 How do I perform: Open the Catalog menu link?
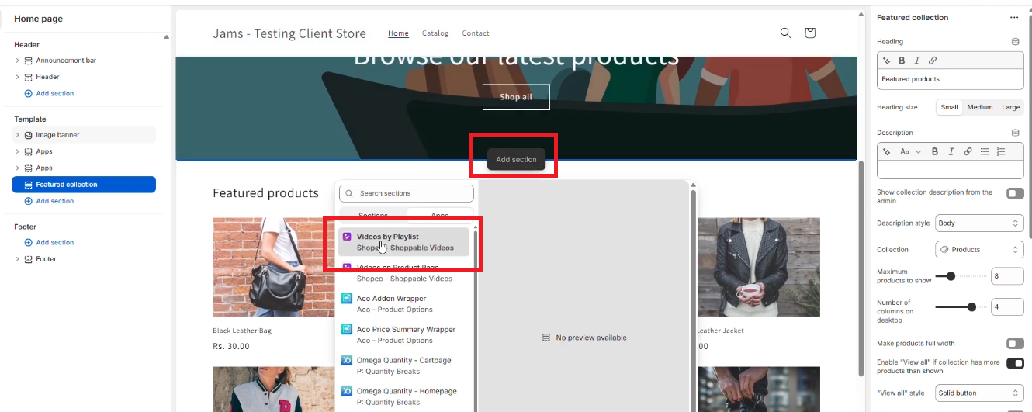pyautogui.click(x=435, y=33)
